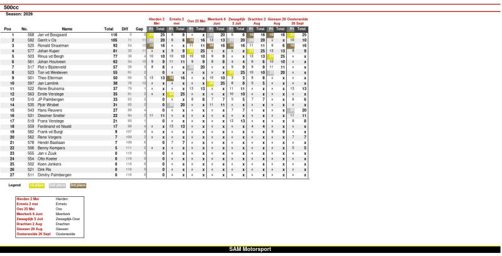Click 'Hierden 2 Mei' race column heading
Screen dimensions: 502x256
tap(157, 21)
